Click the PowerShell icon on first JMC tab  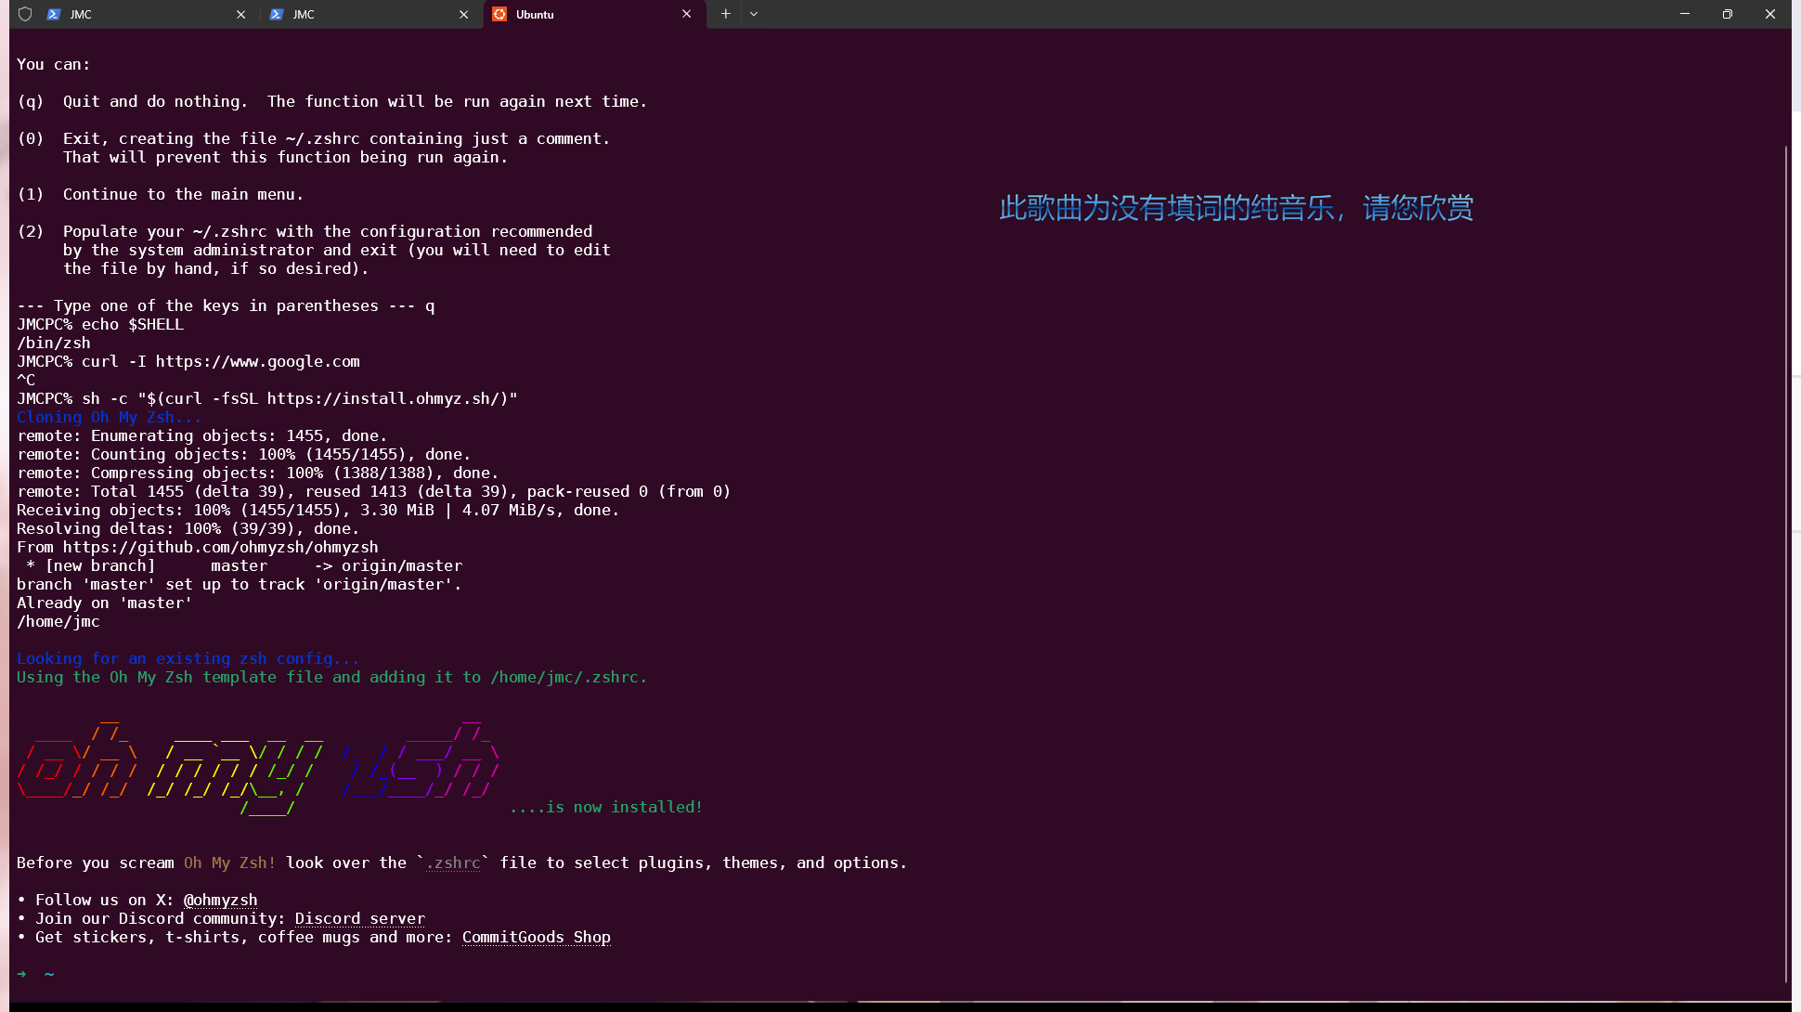click(54, 14)
